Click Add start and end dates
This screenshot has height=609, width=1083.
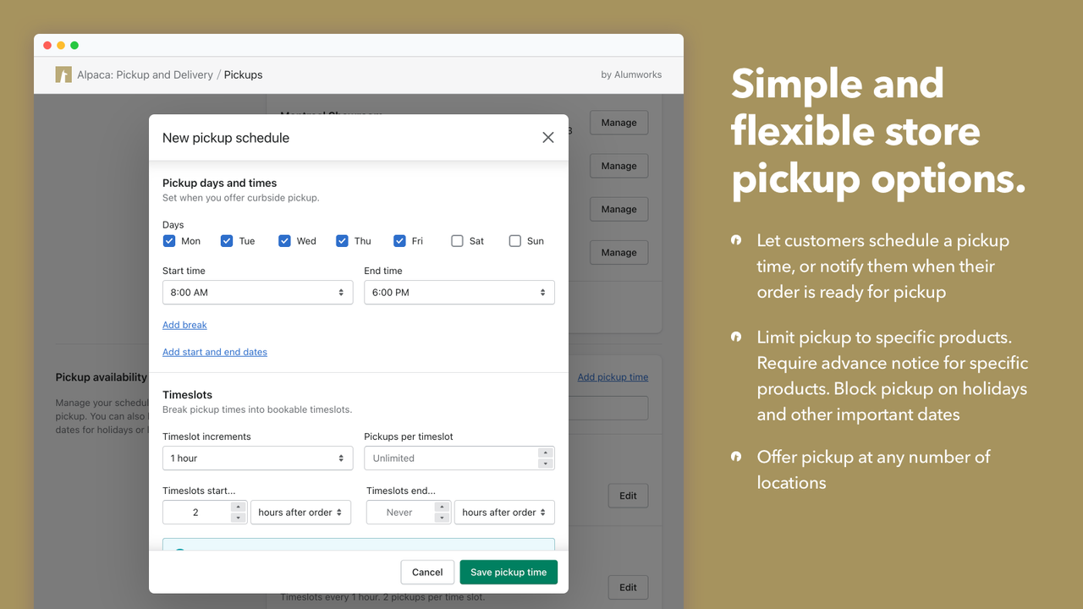[x=214, y=352]
